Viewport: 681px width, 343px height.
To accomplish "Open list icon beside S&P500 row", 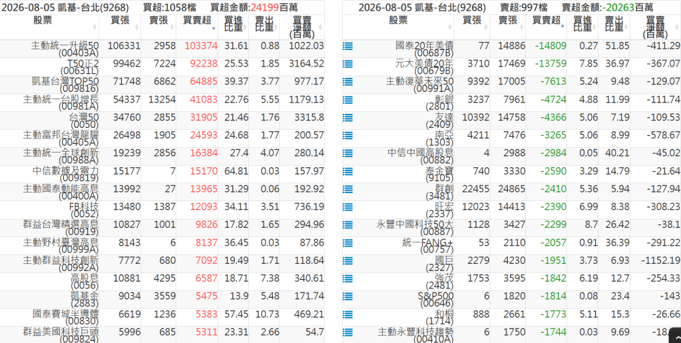I will (347, 296).
